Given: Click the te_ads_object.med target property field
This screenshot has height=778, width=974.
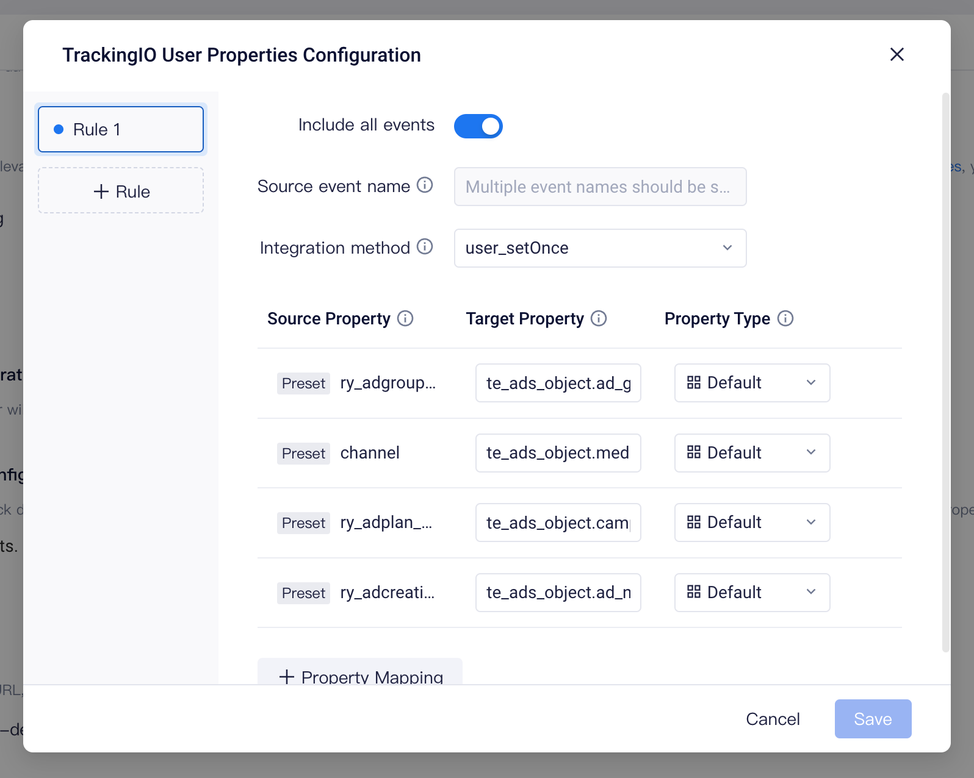Looking at the screenshot, I should coord(558,453).
